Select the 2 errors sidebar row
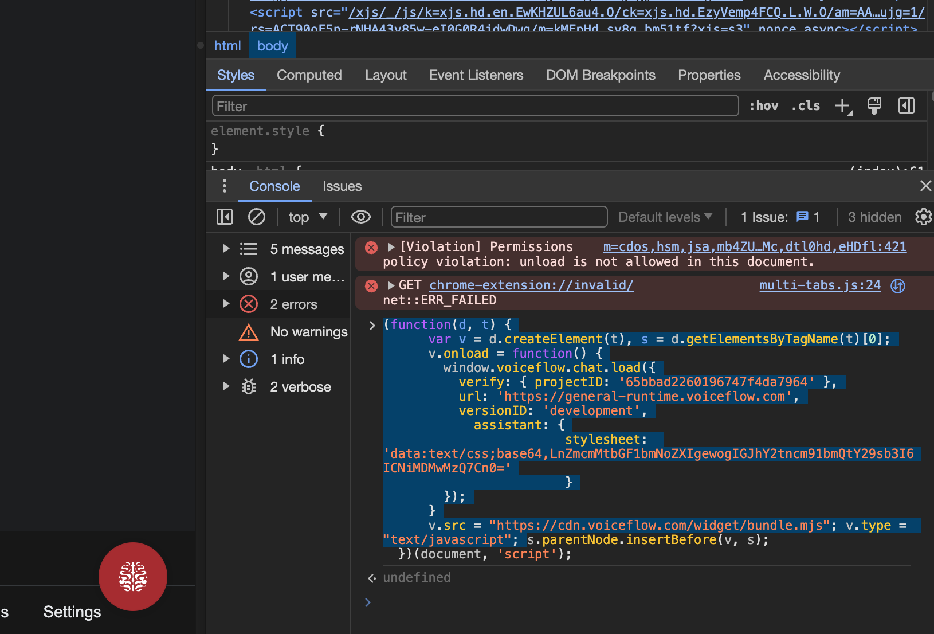 278,304
